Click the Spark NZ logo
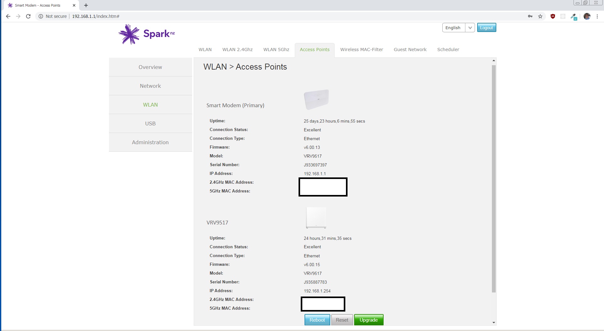The image size is (604, 331). pyautogui.click(x=147, y=34)
